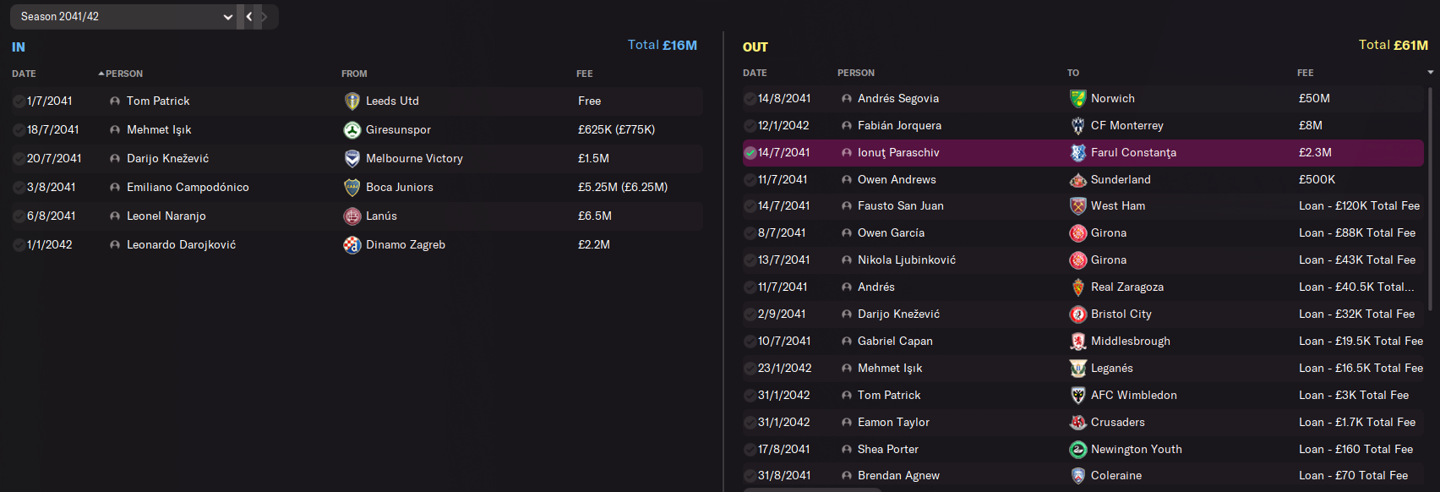Viewport: 1440px width, 492px height.
Task: Sort outgoing transfers by TO column
Action: [x=1073, y=73]
